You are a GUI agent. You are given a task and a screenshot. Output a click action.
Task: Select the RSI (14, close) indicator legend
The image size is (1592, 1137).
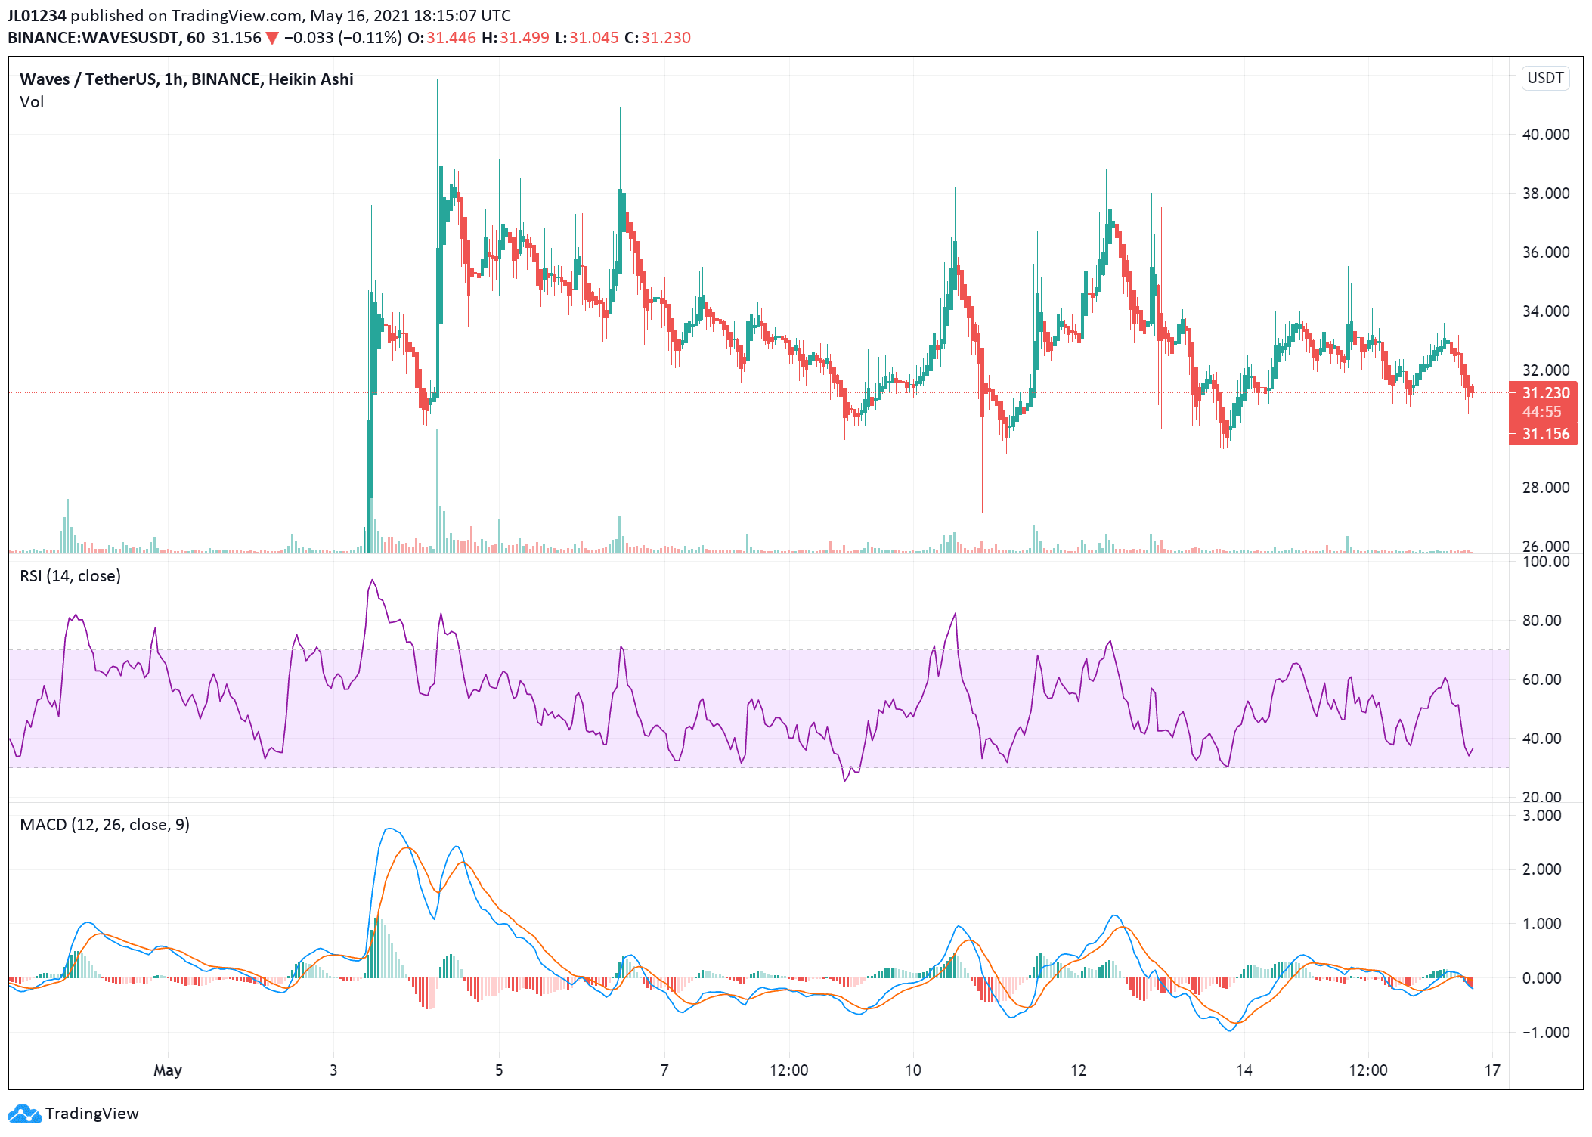[x=70, y=576]
